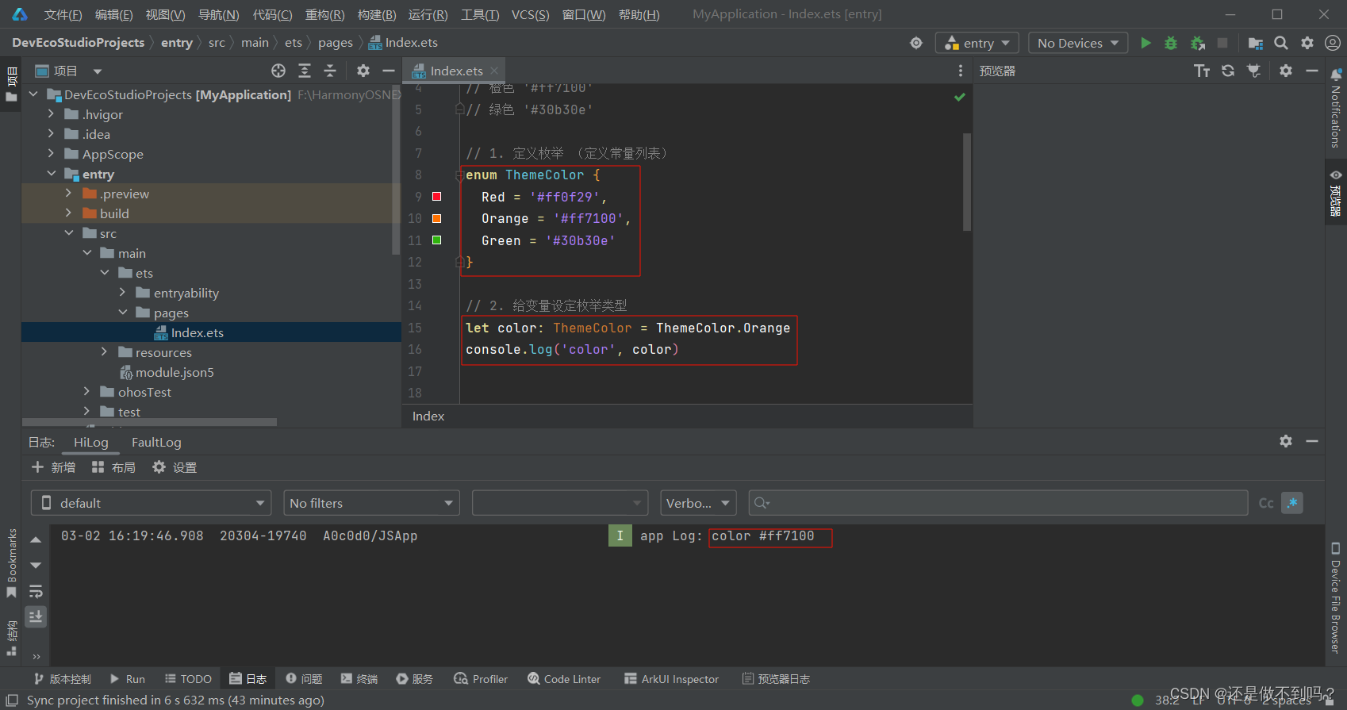
Task: Click orange color swatch on line 10 gutter
Action: coord(436,218)
